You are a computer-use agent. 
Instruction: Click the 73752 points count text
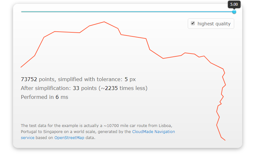tap(29, 79)
